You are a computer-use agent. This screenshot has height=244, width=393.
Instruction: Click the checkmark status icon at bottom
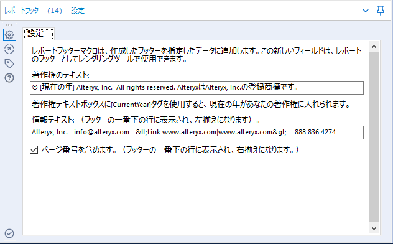pyautogui.click(x=9, y=233)
